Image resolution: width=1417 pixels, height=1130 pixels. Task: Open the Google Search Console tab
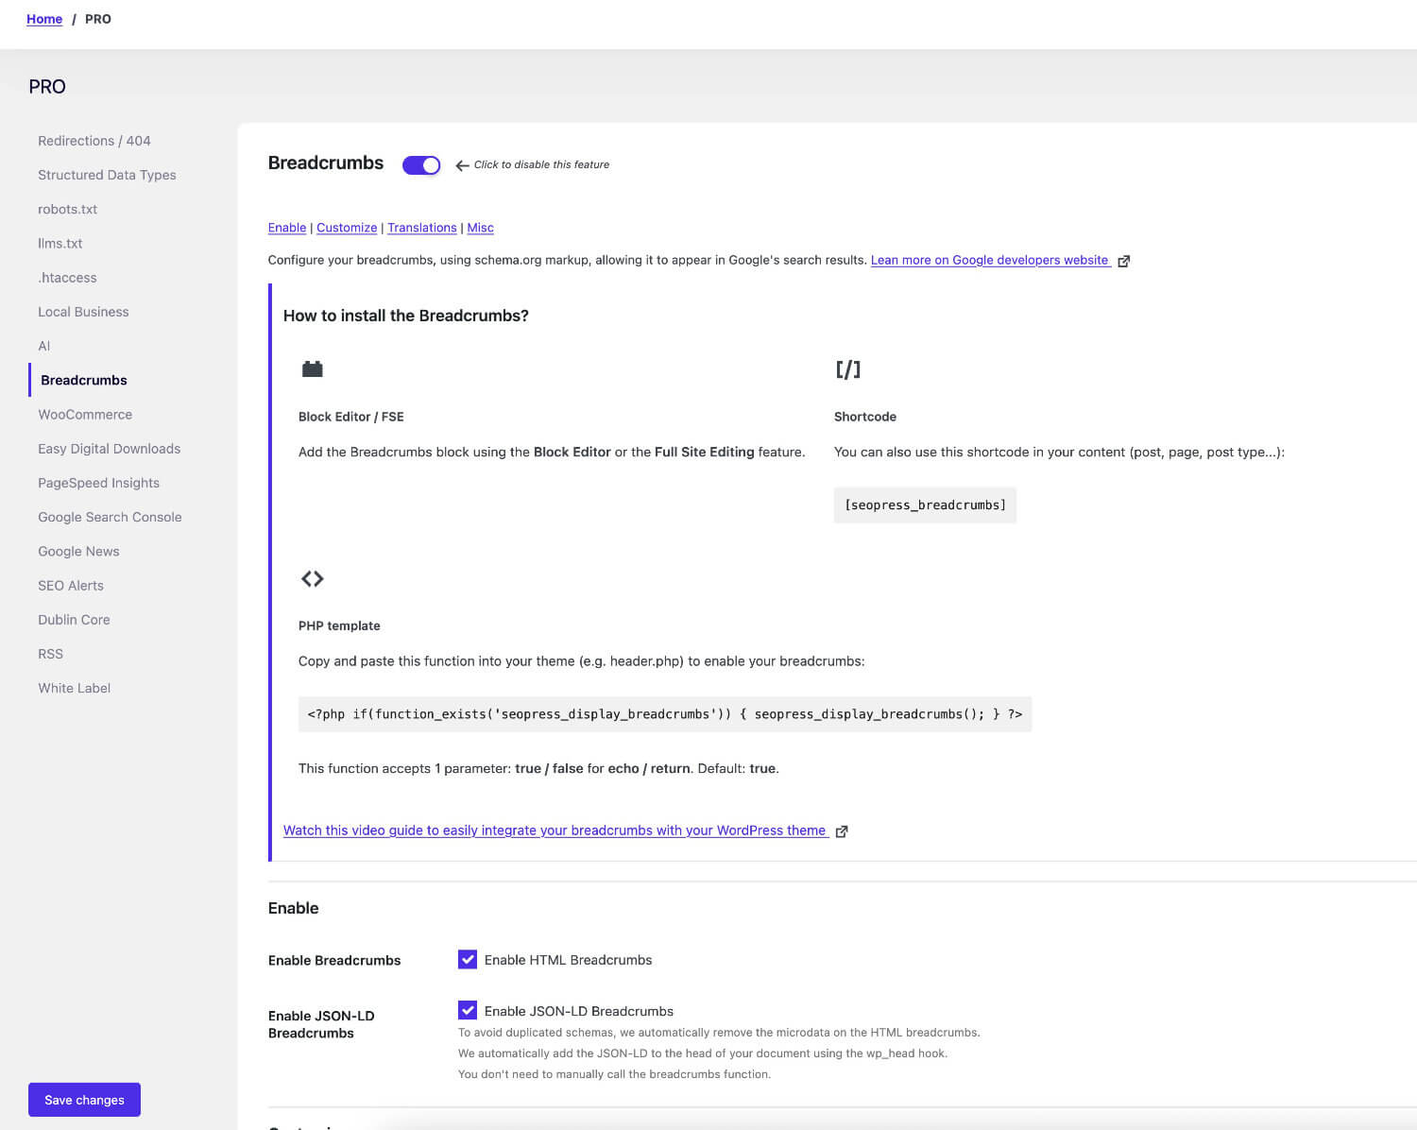point(110,517)
